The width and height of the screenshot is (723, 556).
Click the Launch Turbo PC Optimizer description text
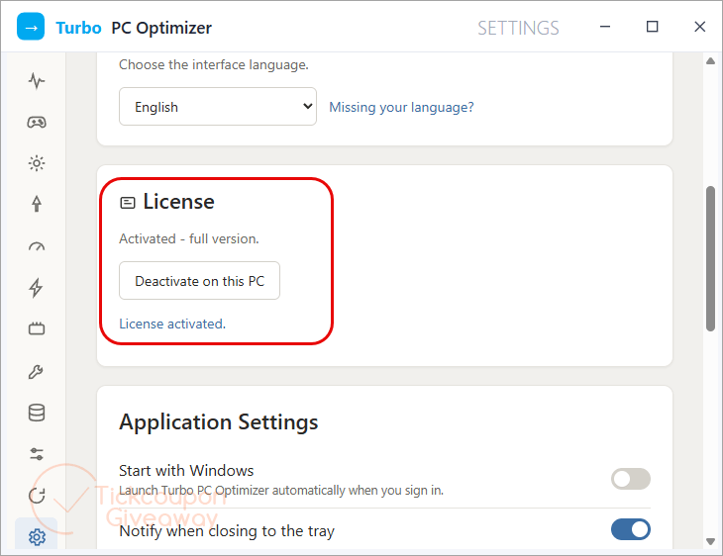tap(281, 490)
